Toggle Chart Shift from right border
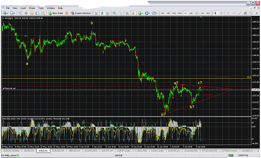 point(133,13)
